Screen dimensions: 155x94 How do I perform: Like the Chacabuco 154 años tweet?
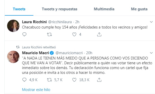(74, 35)
